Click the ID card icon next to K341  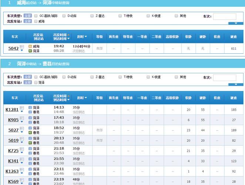pyautogui.click(x=22, y=159)
